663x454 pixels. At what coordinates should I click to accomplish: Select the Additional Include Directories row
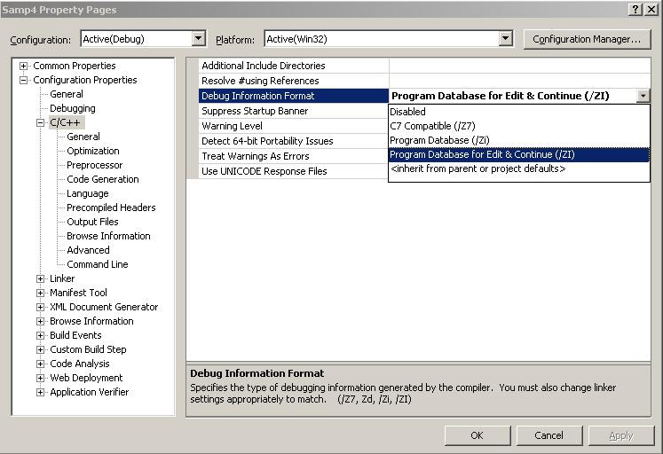(x=264, y=66)
